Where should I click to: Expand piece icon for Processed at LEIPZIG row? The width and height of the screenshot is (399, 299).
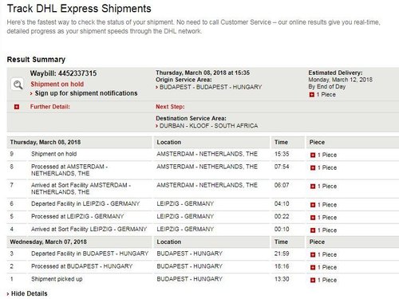[313, 218]
